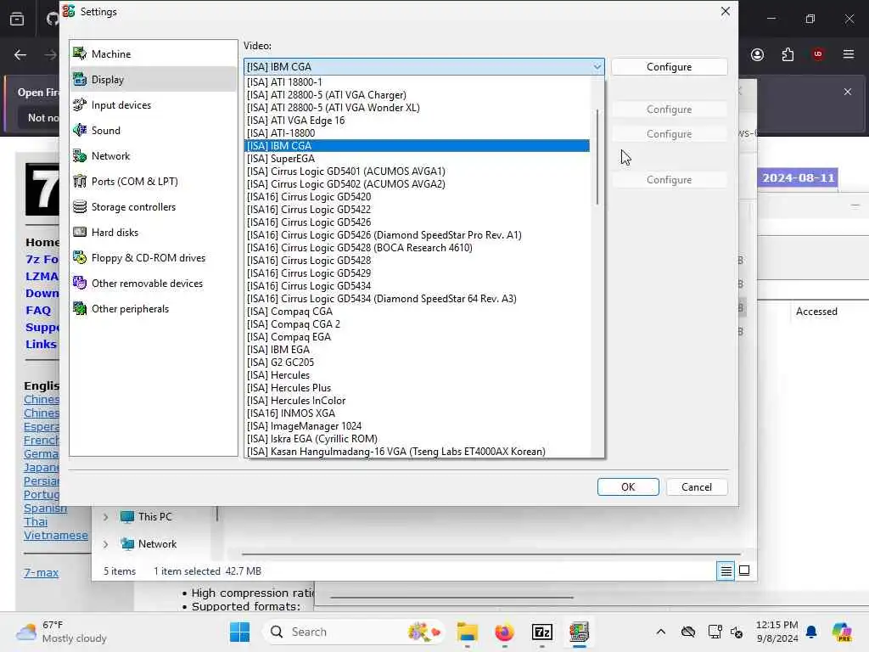Viewport: 869px width, 652px height.
Task: Open Other removable devices settings
Action: [x=154, y=284]
